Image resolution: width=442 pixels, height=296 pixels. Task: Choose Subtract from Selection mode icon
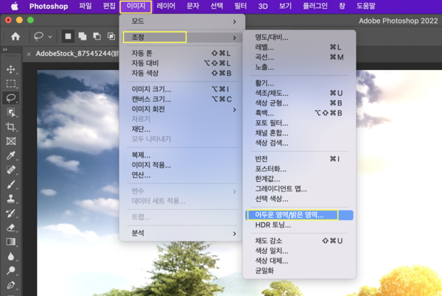(97, 36)
